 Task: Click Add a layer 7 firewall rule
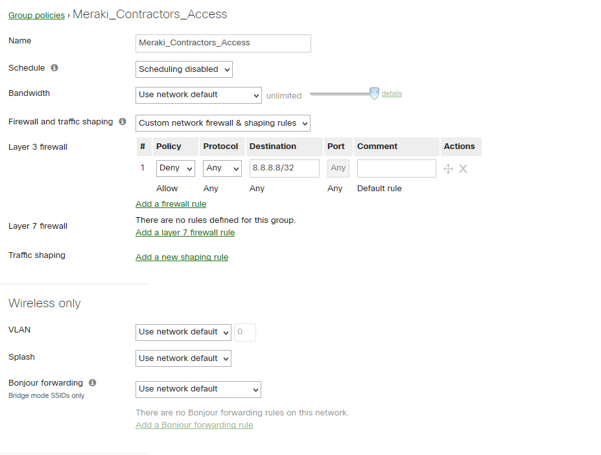[185, 233]
